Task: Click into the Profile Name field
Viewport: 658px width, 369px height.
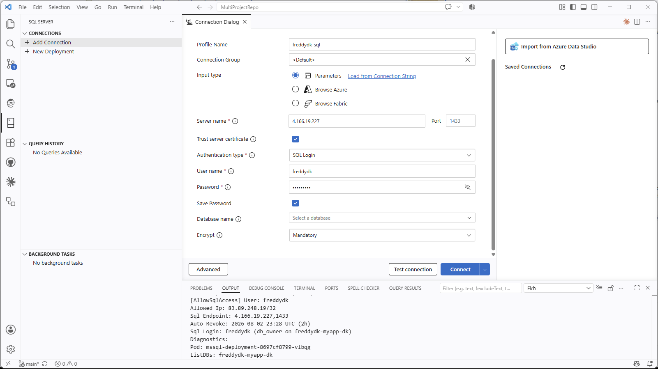Action: (382, 44)
